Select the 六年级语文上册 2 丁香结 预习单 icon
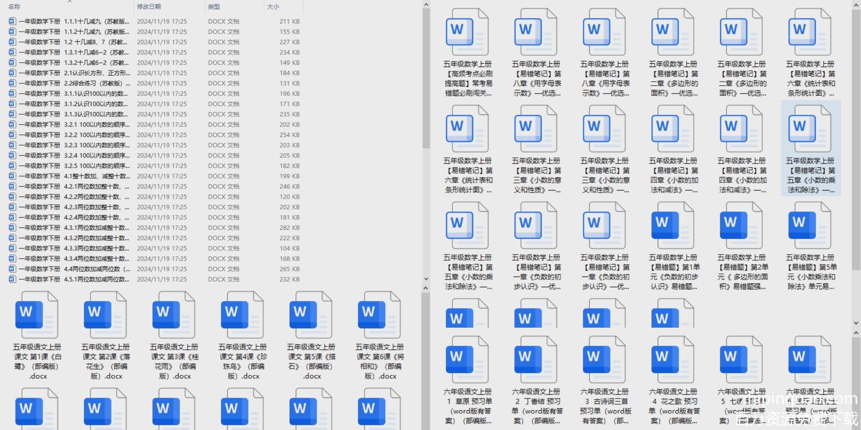 point(536,360)
